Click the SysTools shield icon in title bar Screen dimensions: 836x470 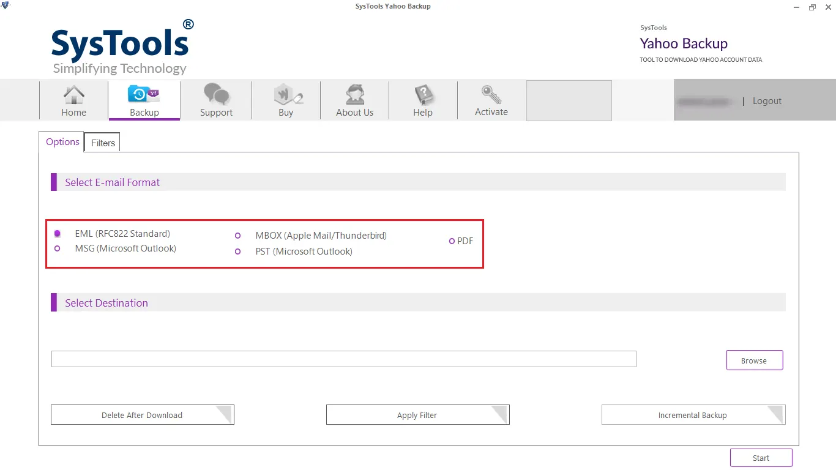tap(6, 5)
